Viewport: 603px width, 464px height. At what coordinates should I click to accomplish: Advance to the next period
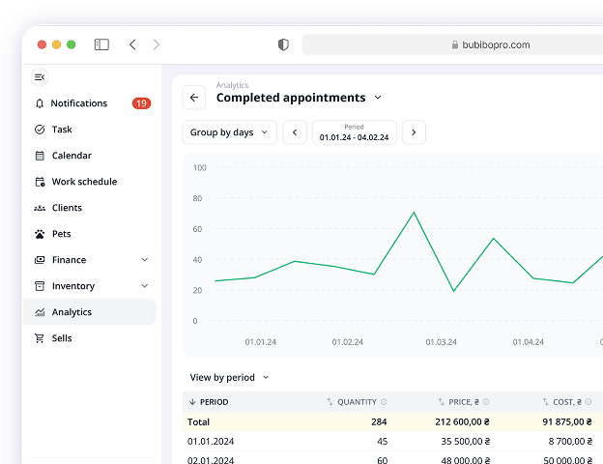414,132
